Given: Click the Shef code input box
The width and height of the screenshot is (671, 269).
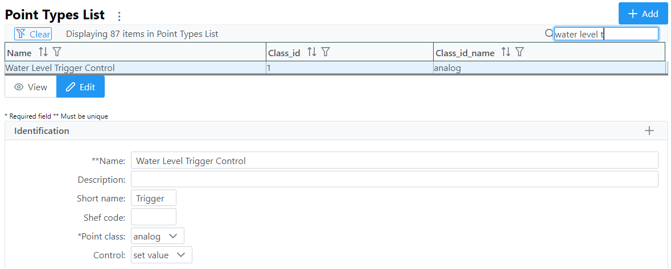Looking at the screenshot, I should 153,217.
